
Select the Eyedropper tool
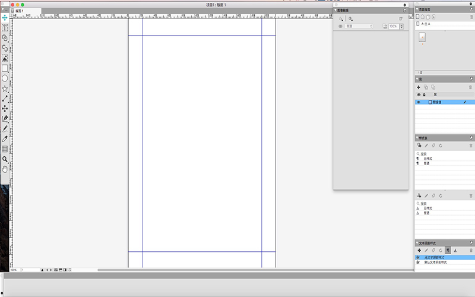(5, 139)
